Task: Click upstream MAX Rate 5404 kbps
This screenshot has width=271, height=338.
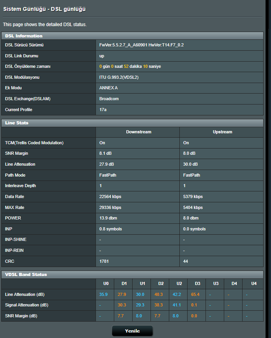Action: tap(193, 207)
